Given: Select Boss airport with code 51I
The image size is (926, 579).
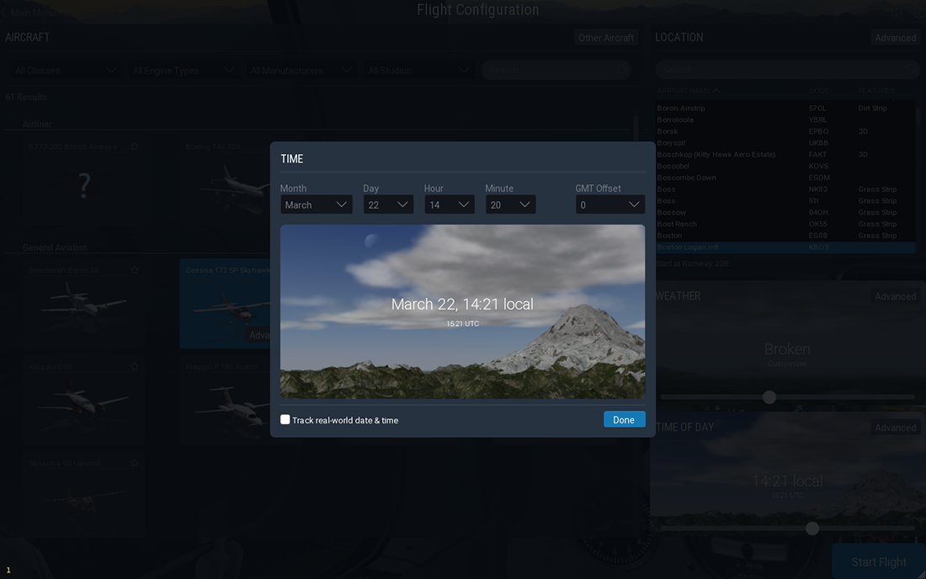Looking at the screenshot, I should click(x=785, y=200).
